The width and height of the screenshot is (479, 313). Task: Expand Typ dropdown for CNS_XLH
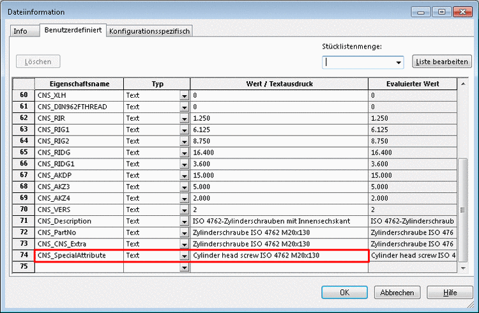184,96
